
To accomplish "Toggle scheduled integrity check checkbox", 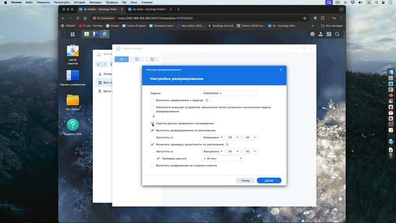I will click(x=152, y=144).
